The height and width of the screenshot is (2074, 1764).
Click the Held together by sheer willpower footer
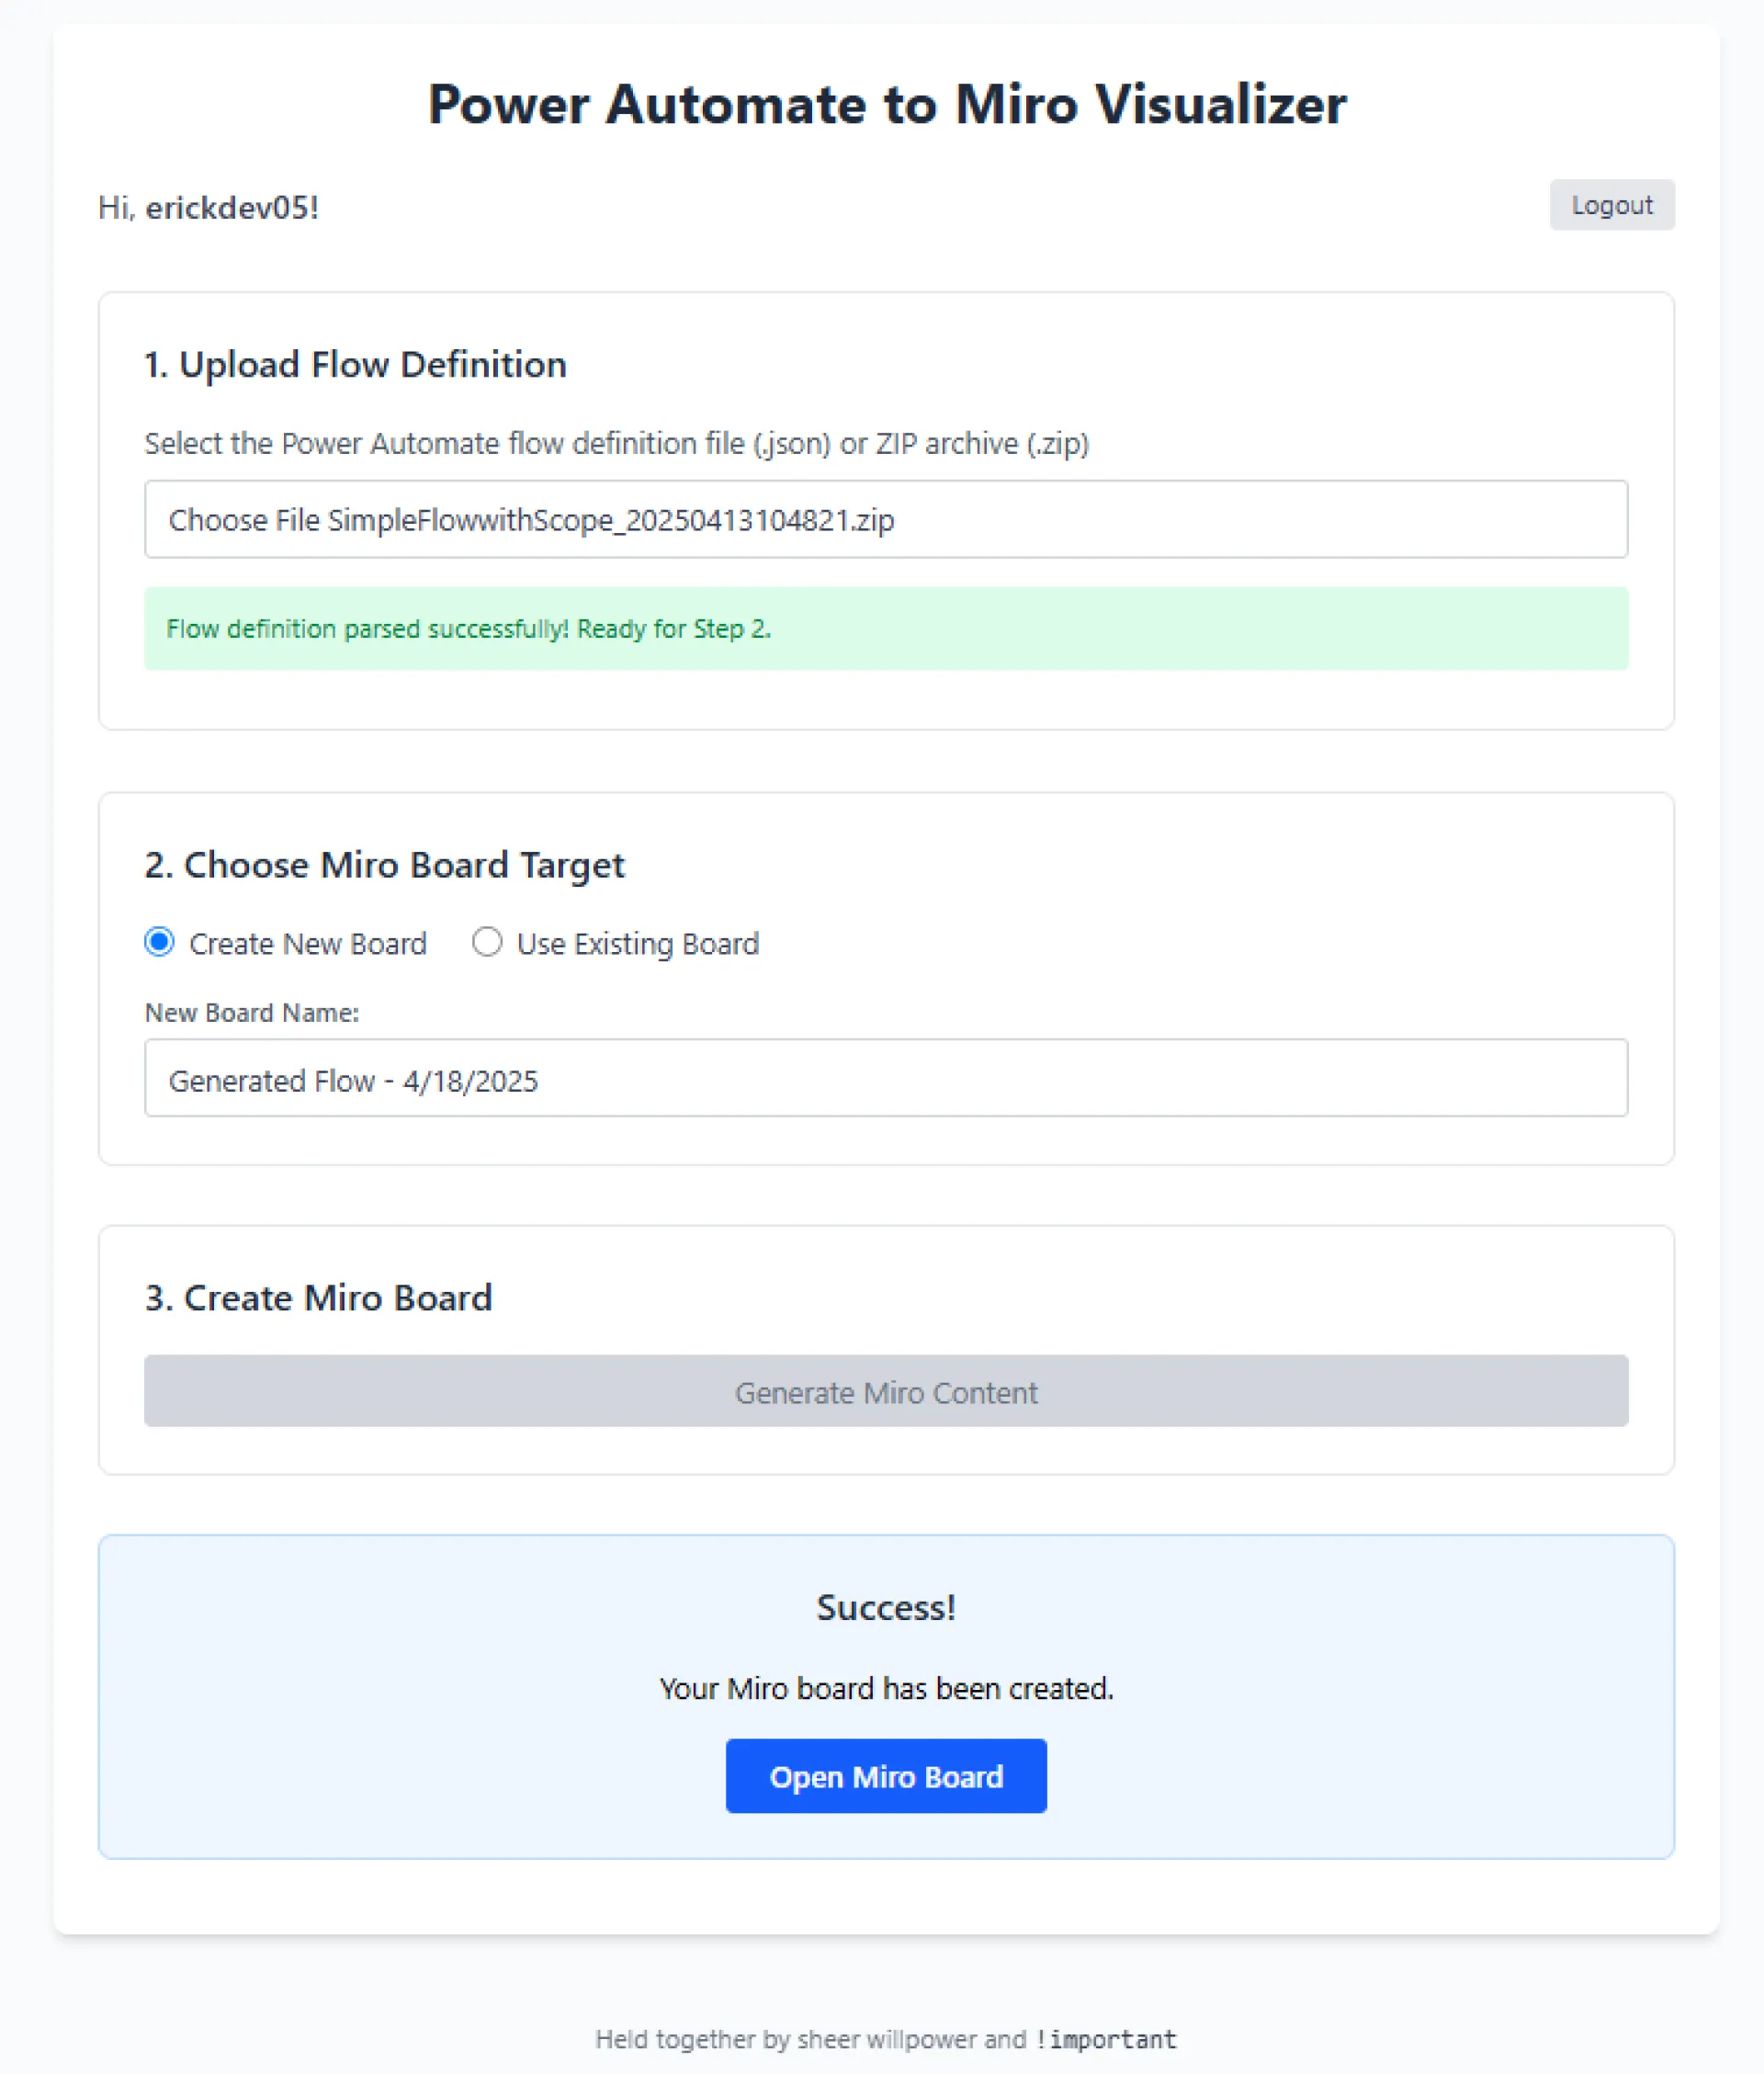tap(811, 2040)
